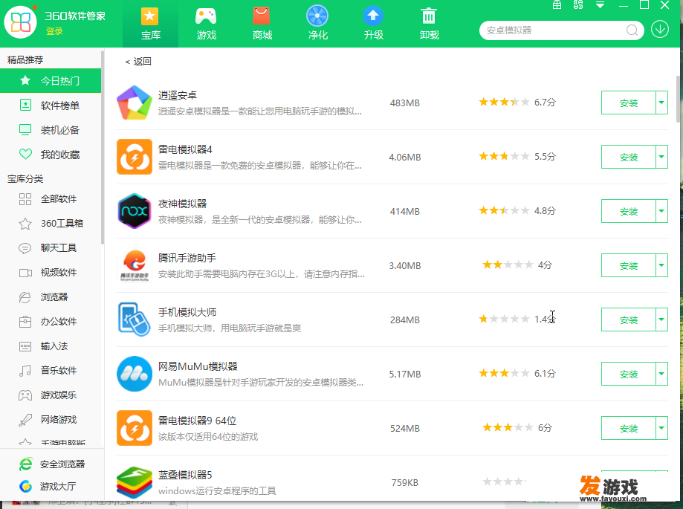Select 装机必备 in the sidebar
The height and width of the screenshot is (509, 683).
pyautogui.click(x=51, y=130)
